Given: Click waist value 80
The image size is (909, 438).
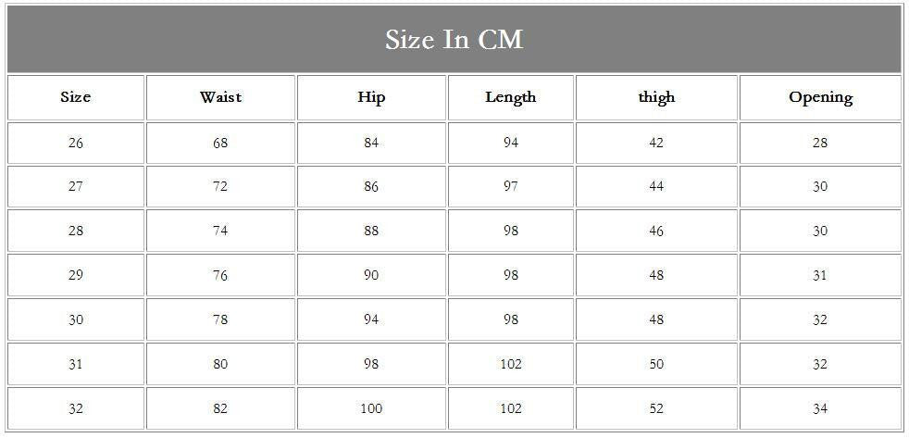Looking at the screenshot, I should (220, 364).
